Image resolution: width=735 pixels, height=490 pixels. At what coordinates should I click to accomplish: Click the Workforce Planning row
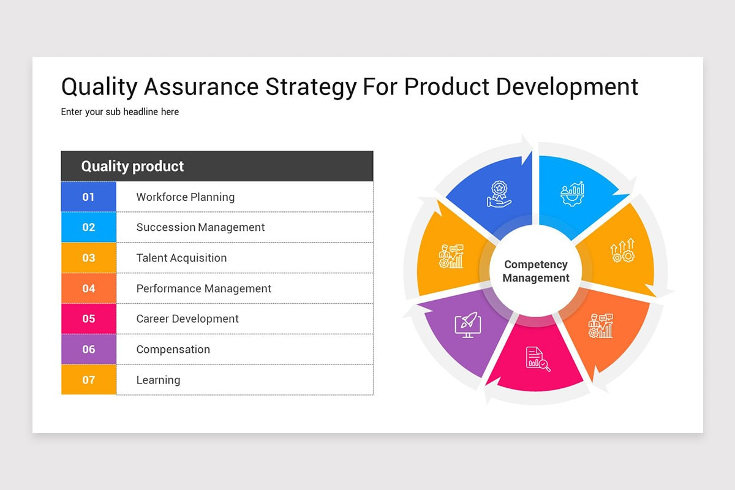pyautogui.click(x=185, y=197)
